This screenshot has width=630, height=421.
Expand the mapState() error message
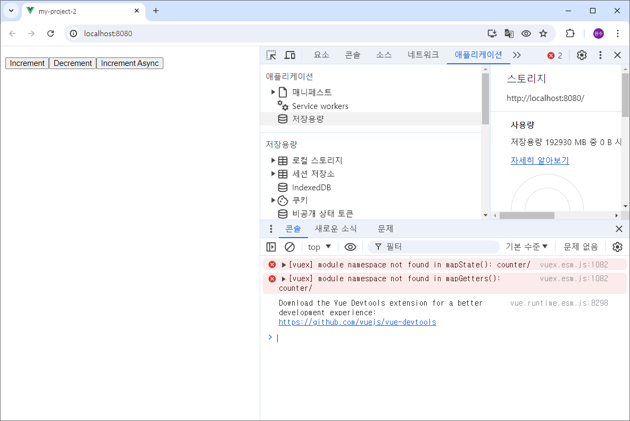click(x=284, y=265)
